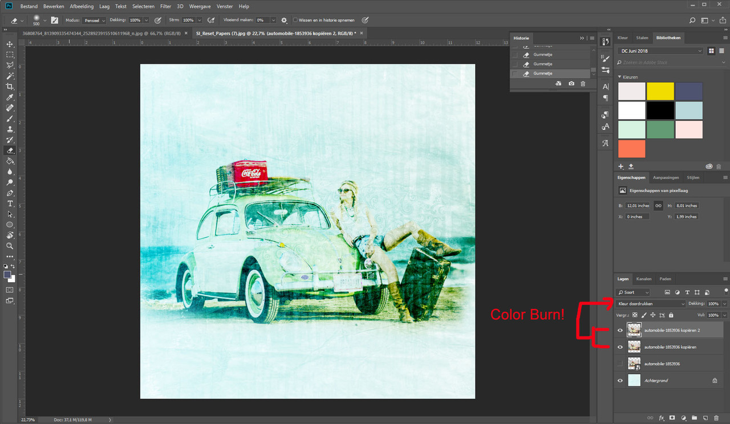Select the Horizontal Type tool
This screenshot has width=730, height=424.
coord(10,203)
